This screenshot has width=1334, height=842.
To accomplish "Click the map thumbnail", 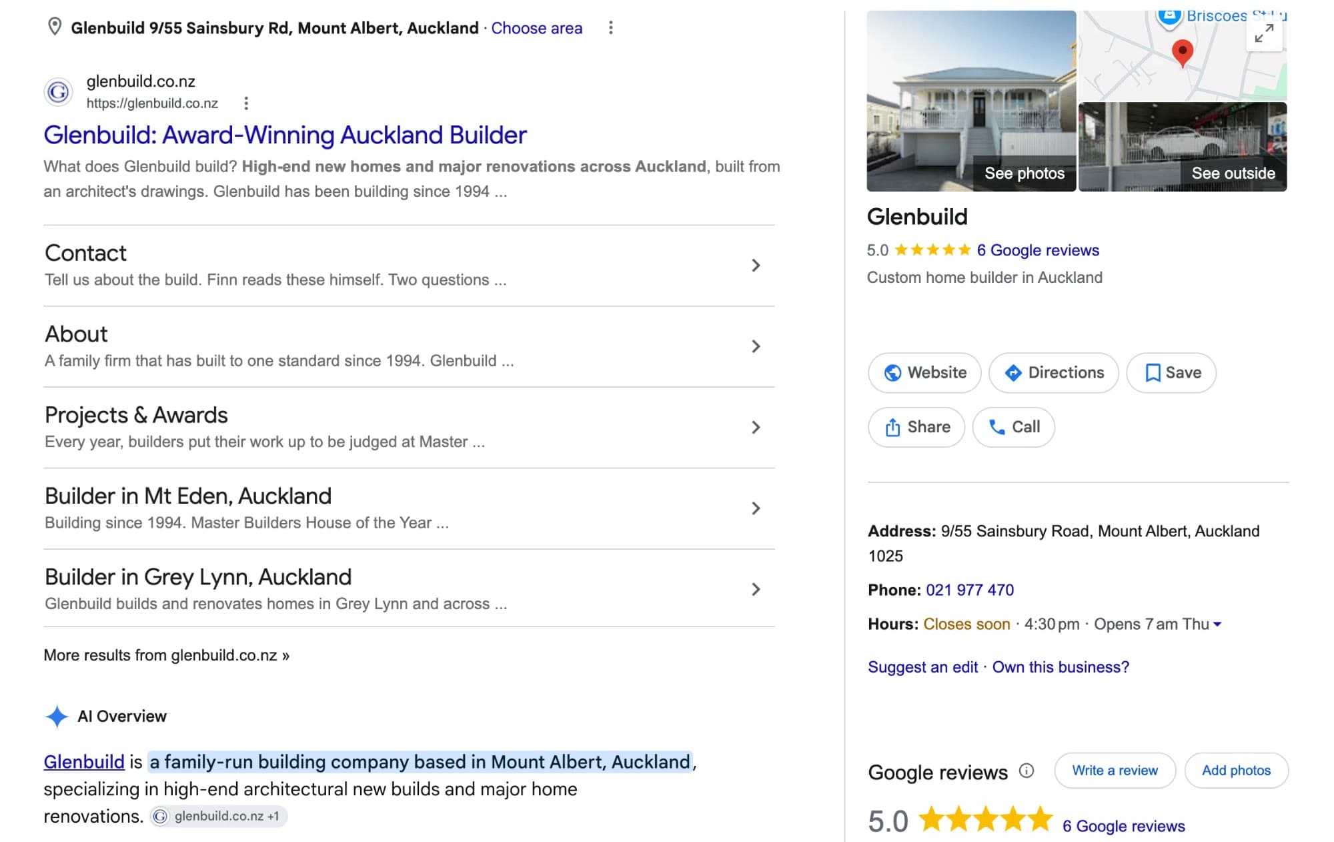I will 1183,56.
